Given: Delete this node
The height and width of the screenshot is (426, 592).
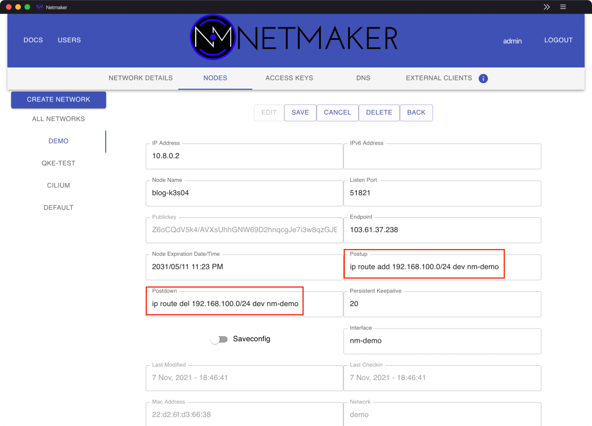Looking at the screenshot, I should pyautogui.click(x=379, y=113).
